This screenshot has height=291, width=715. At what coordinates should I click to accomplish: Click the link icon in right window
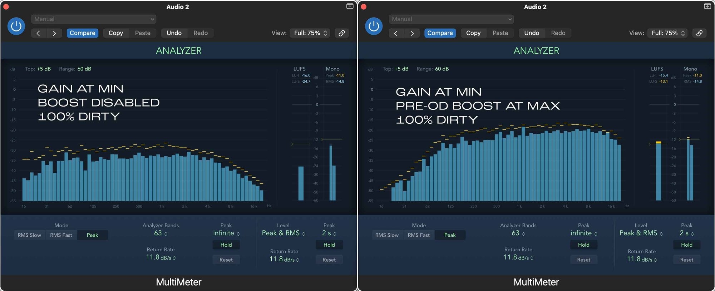[x=699, y=33]
